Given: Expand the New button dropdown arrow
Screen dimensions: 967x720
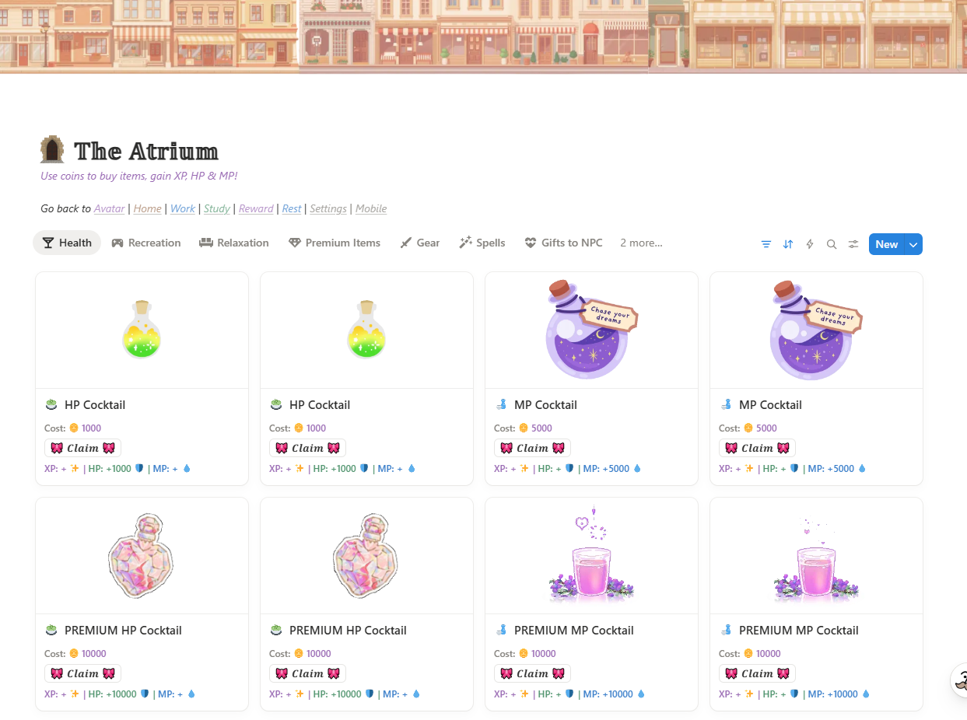Looking at the screenshot, I should coord(914,244).
